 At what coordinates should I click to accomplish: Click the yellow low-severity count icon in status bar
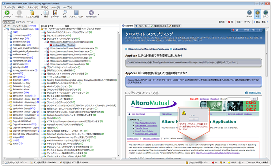click(229, 162)
